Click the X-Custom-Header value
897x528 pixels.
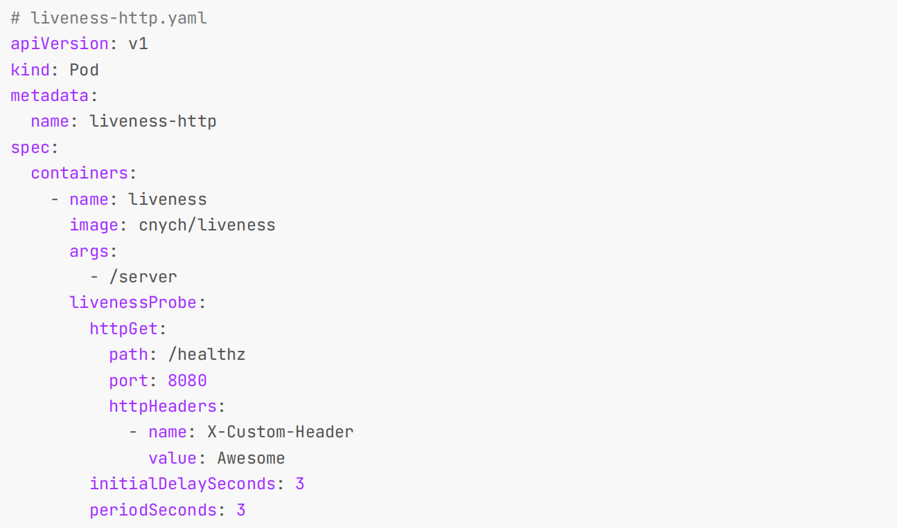pyautogui.click(x=281, y=432)
